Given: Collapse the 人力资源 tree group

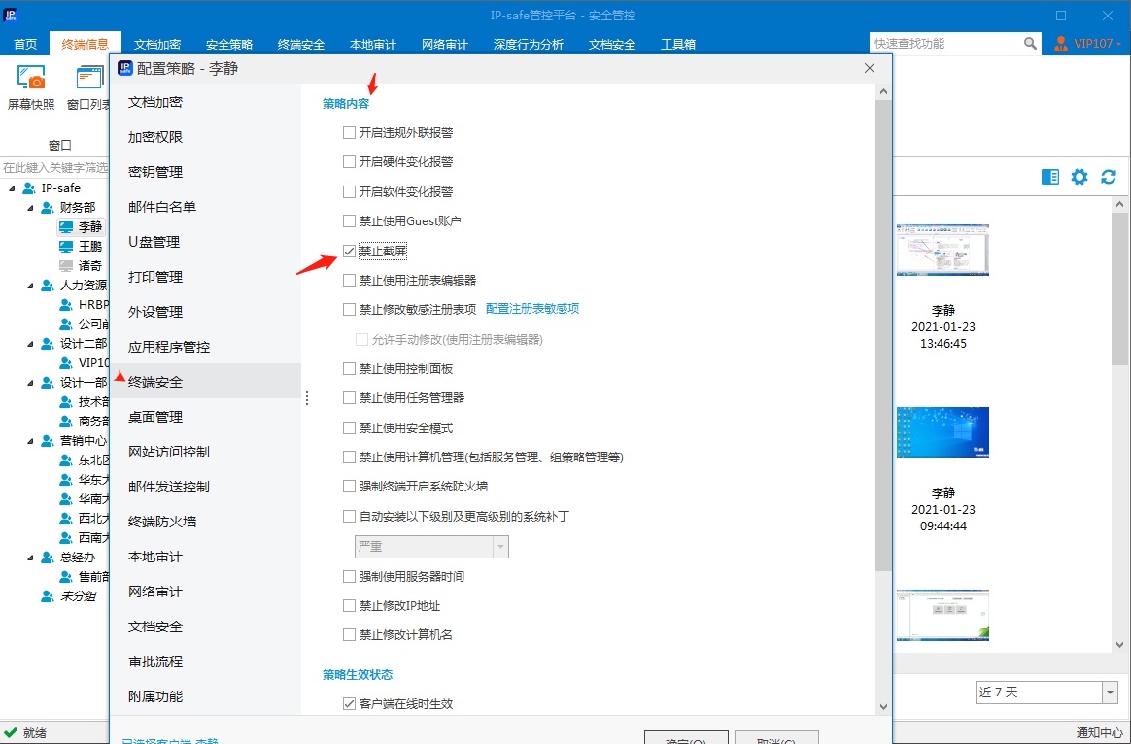Looking at the screenshot, I should click(30, 286).
